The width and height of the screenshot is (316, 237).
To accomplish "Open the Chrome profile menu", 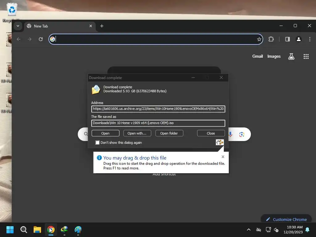I will (299, 39).
